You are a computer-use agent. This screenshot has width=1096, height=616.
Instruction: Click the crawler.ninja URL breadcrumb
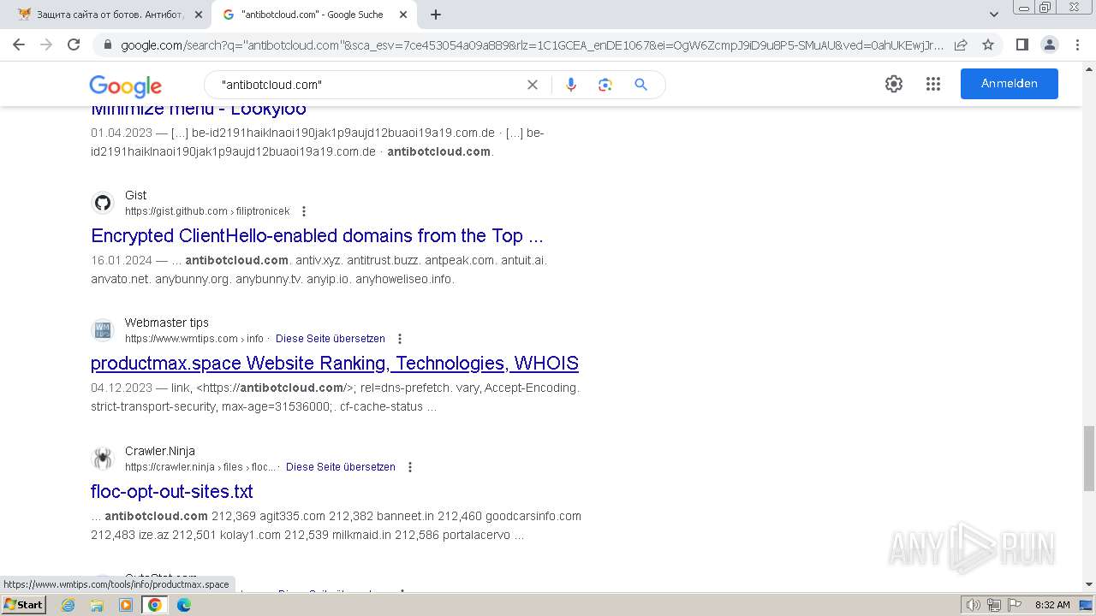[x=200, y=467]
